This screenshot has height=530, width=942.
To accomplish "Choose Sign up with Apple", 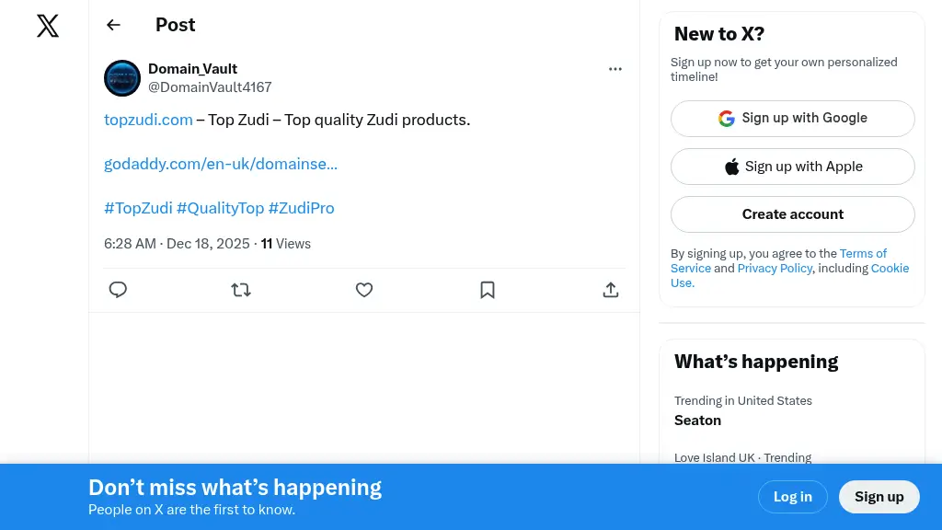I will (792, 167).
